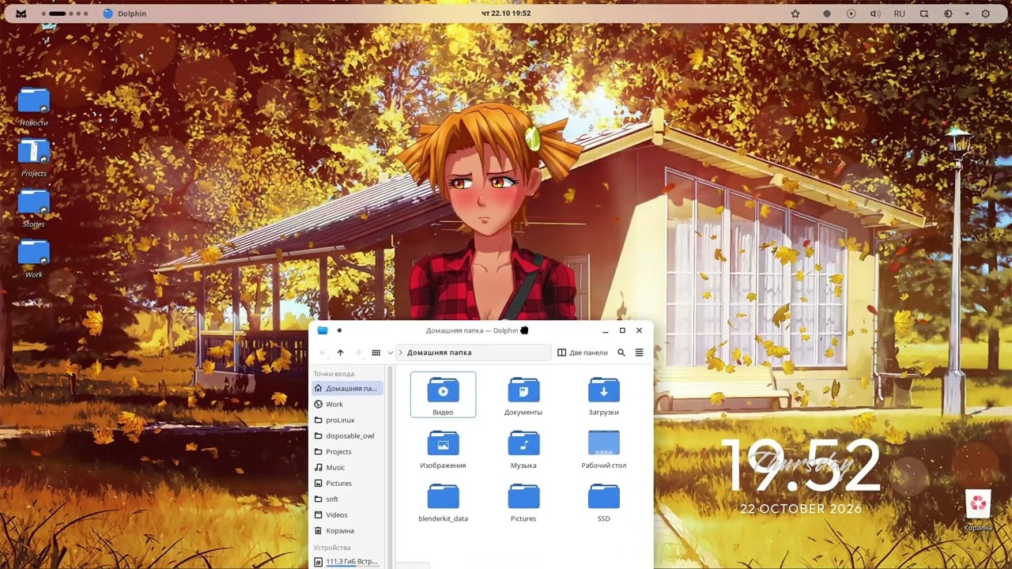This screenshot has width=1012, height=569.
Task: Expand hidden tray icons arrow
Action: (x=967, y=13)
